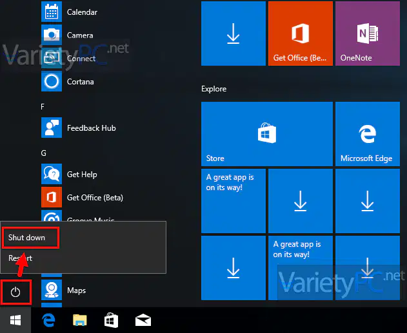The width and height of the screenshot is (407, 333).
Task: Open the Microsoft Edge tile
Action: (x=367, y=134)
